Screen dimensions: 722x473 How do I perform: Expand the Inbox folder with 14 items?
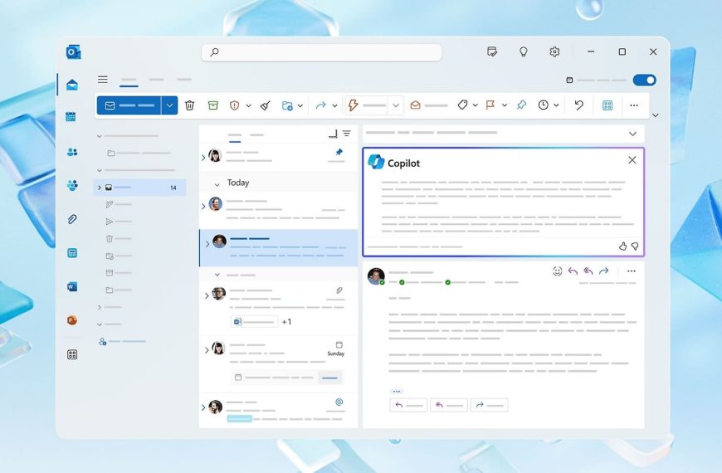100,188
